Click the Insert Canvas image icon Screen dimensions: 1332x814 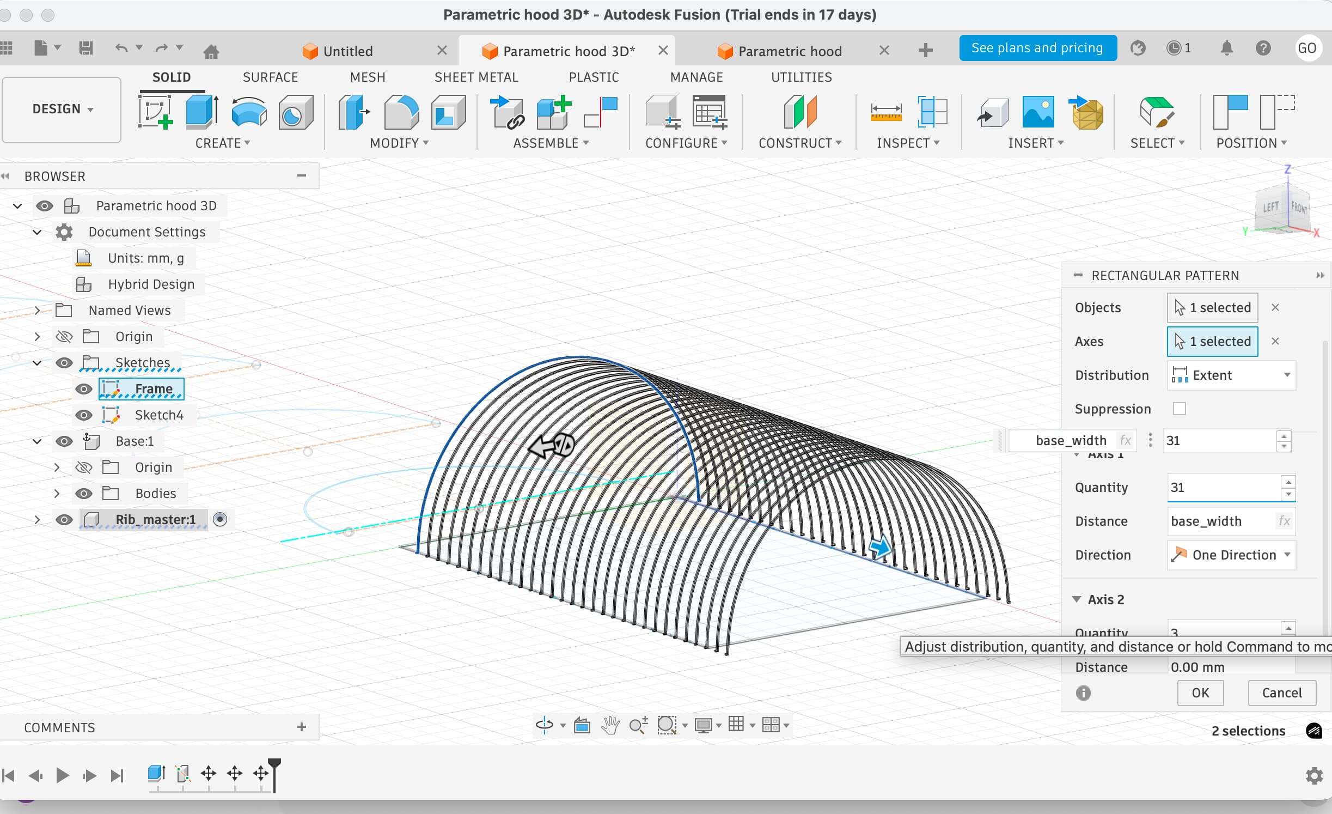click(x=1037, y=112)
